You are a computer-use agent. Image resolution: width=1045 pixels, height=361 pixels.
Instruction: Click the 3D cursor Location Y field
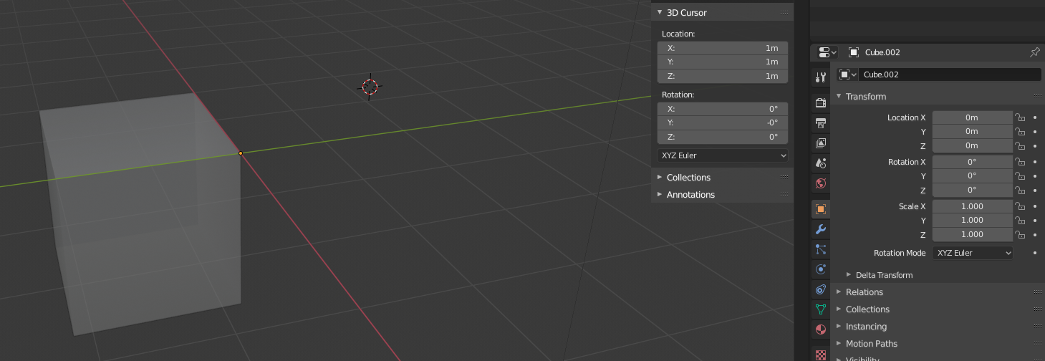pyautogui.click(x=723, y=62)
